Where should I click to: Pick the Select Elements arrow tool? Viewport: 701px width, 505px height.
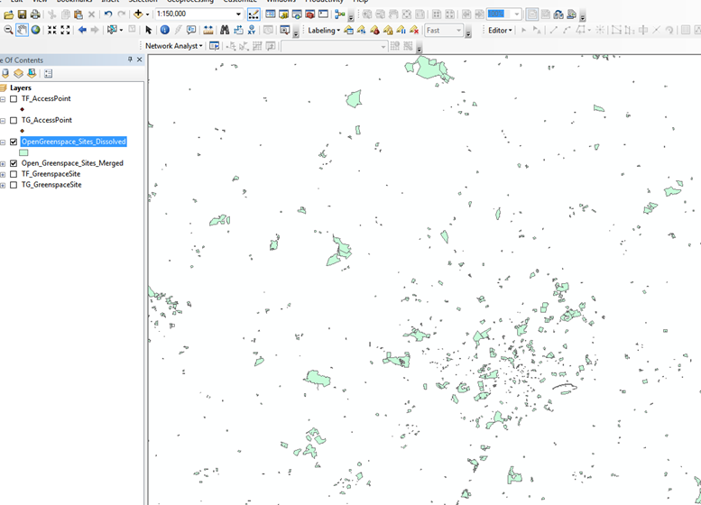(x=149, y=30)
